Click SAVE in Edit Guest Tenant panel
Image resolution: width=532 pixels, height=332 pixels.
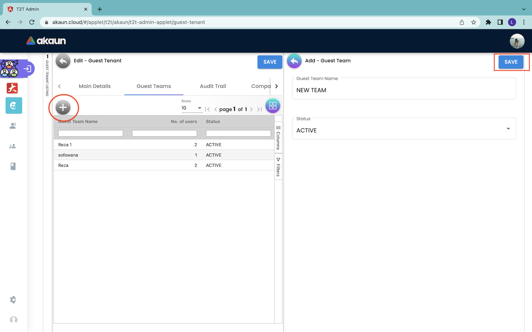click(270, 62)
